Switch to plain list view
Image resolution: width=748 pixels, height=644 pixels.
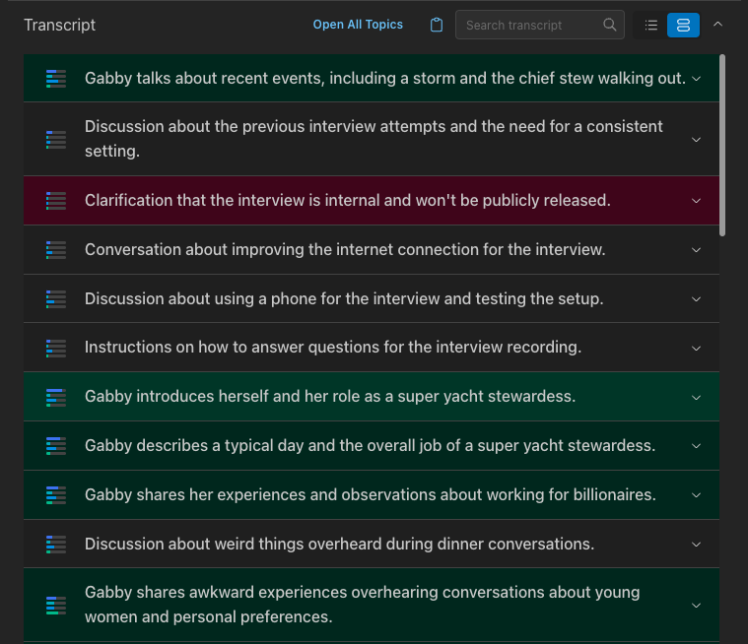pos(650,25)
